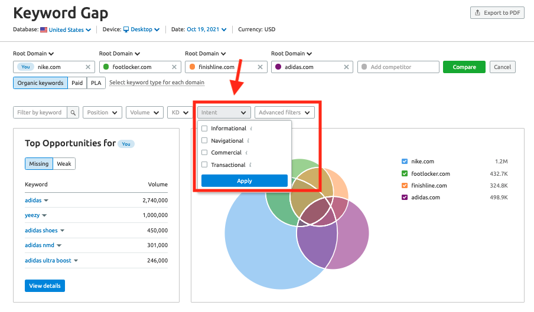Screen dimensions: 534x312
Task: Click info icon next to Transactional
Action: coord(250,165)
